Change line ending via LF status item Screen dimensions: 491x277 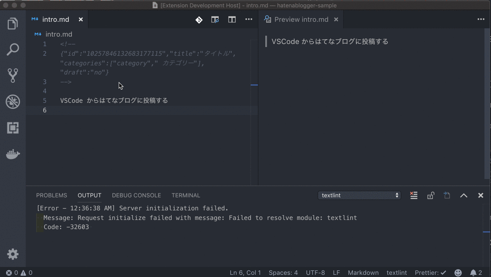click(x=336, y=273)
